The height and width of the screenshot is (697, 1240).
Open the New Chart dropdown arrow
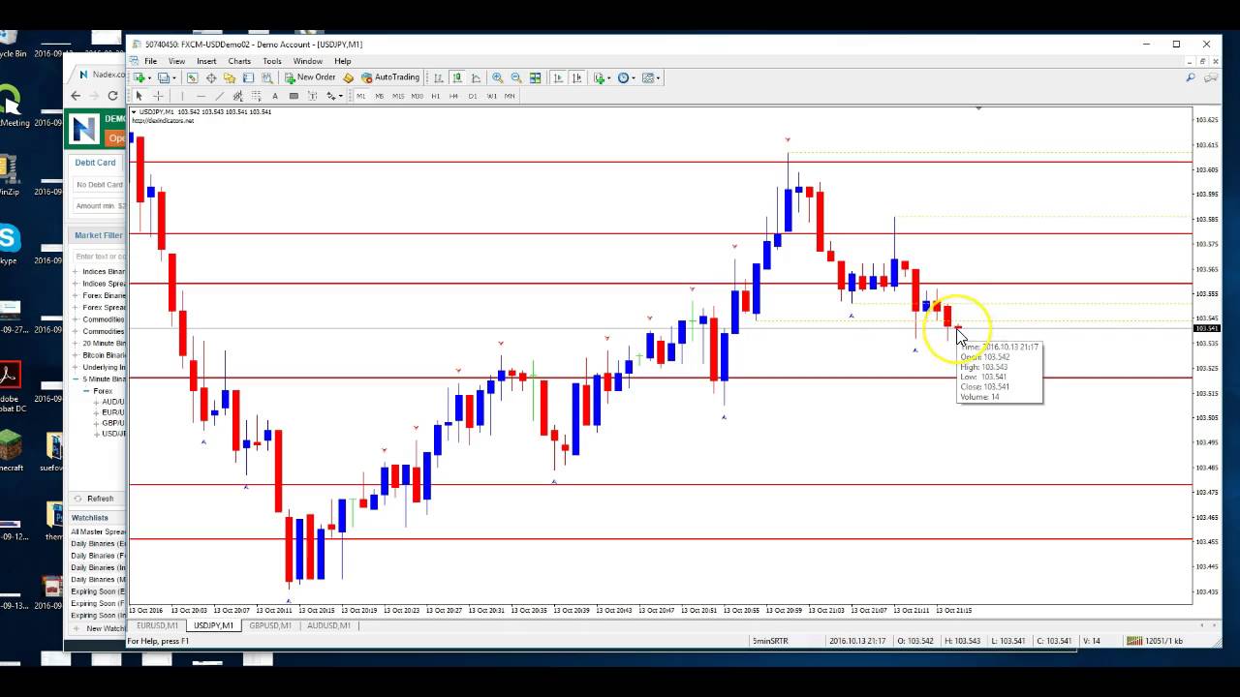149,77
